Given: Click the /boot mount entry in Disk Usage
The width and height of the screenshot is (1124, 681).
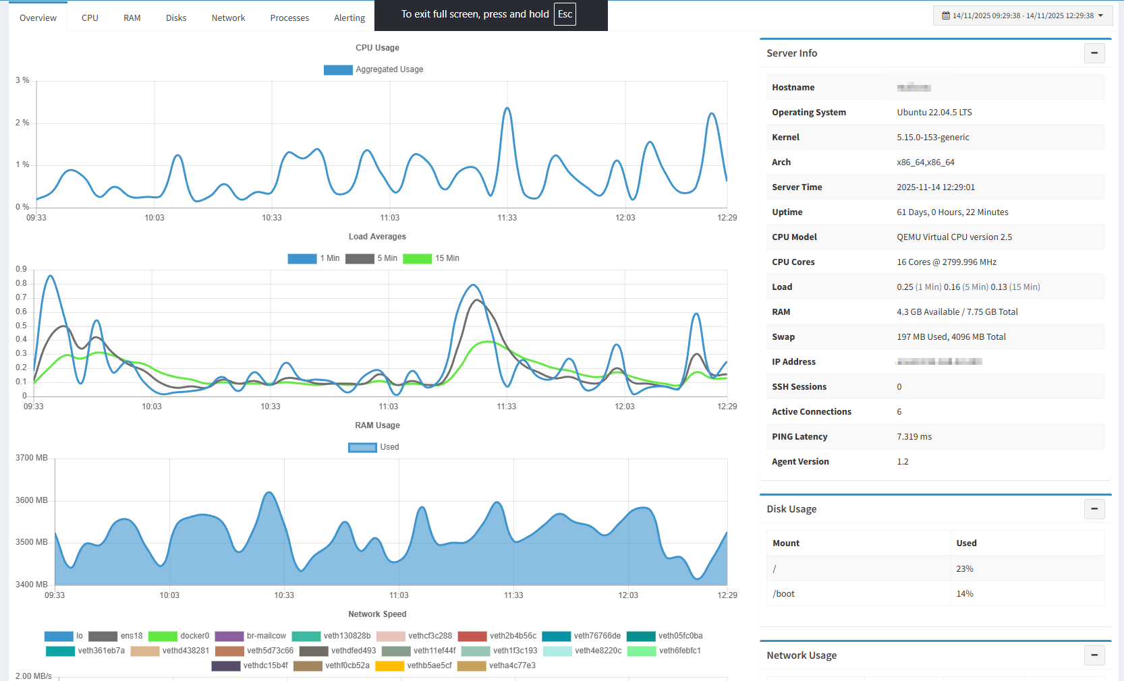Looking at the screenshot, I should click(x=783, y=593).
